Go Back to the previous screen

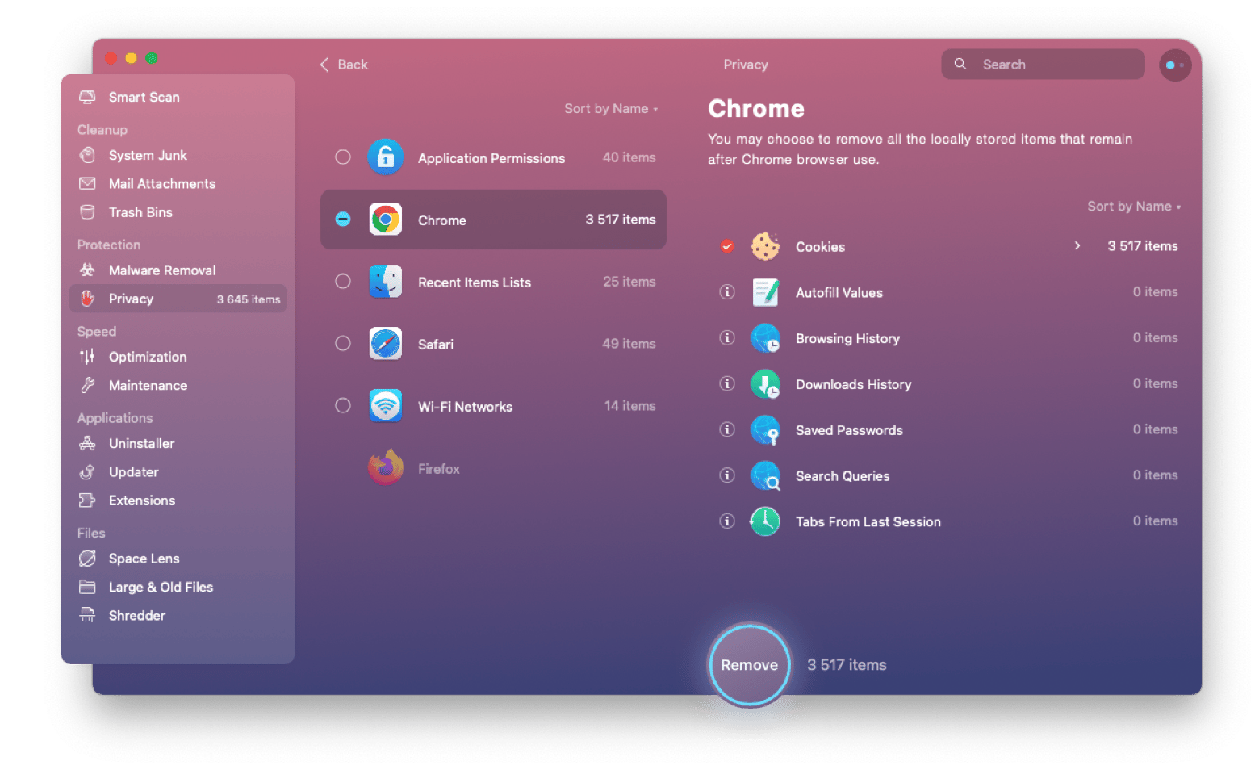point(344,65)
